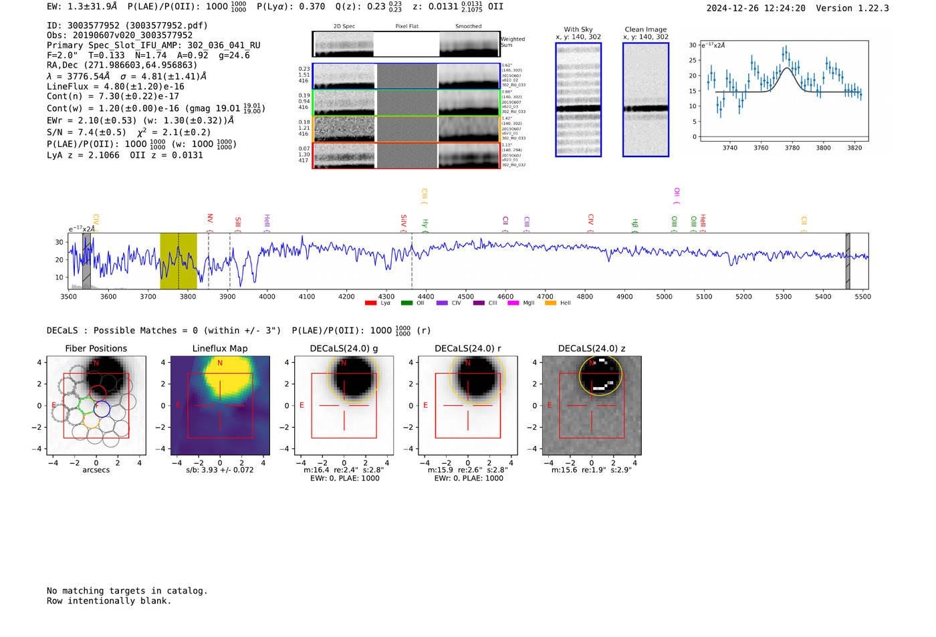This screenshot has height=637, width=936.
Task: Click the Pixel Flat column heading
Action: [406, 27]
